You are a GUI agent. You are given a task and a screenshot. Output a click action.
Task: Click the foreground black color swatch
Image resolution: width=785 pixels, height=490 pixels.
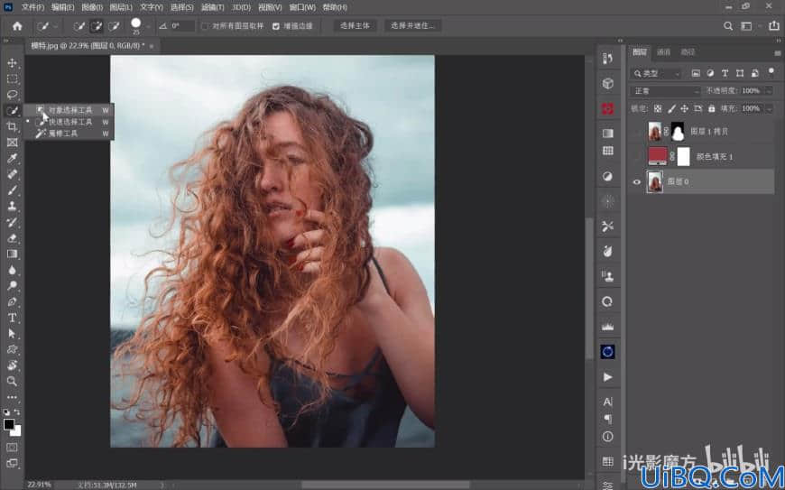coord(9,424)
